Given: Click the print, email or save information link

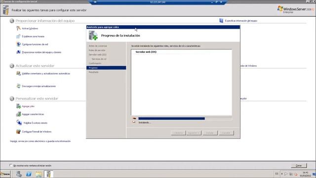Looking at the screenshot, I should click(40, 141).
